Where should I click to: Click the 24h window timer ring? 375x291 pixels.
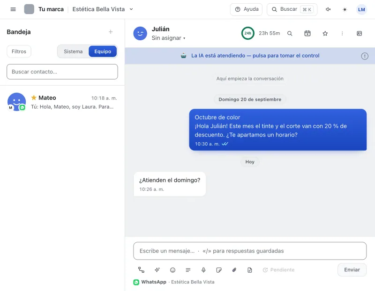[x=248, y=33]
